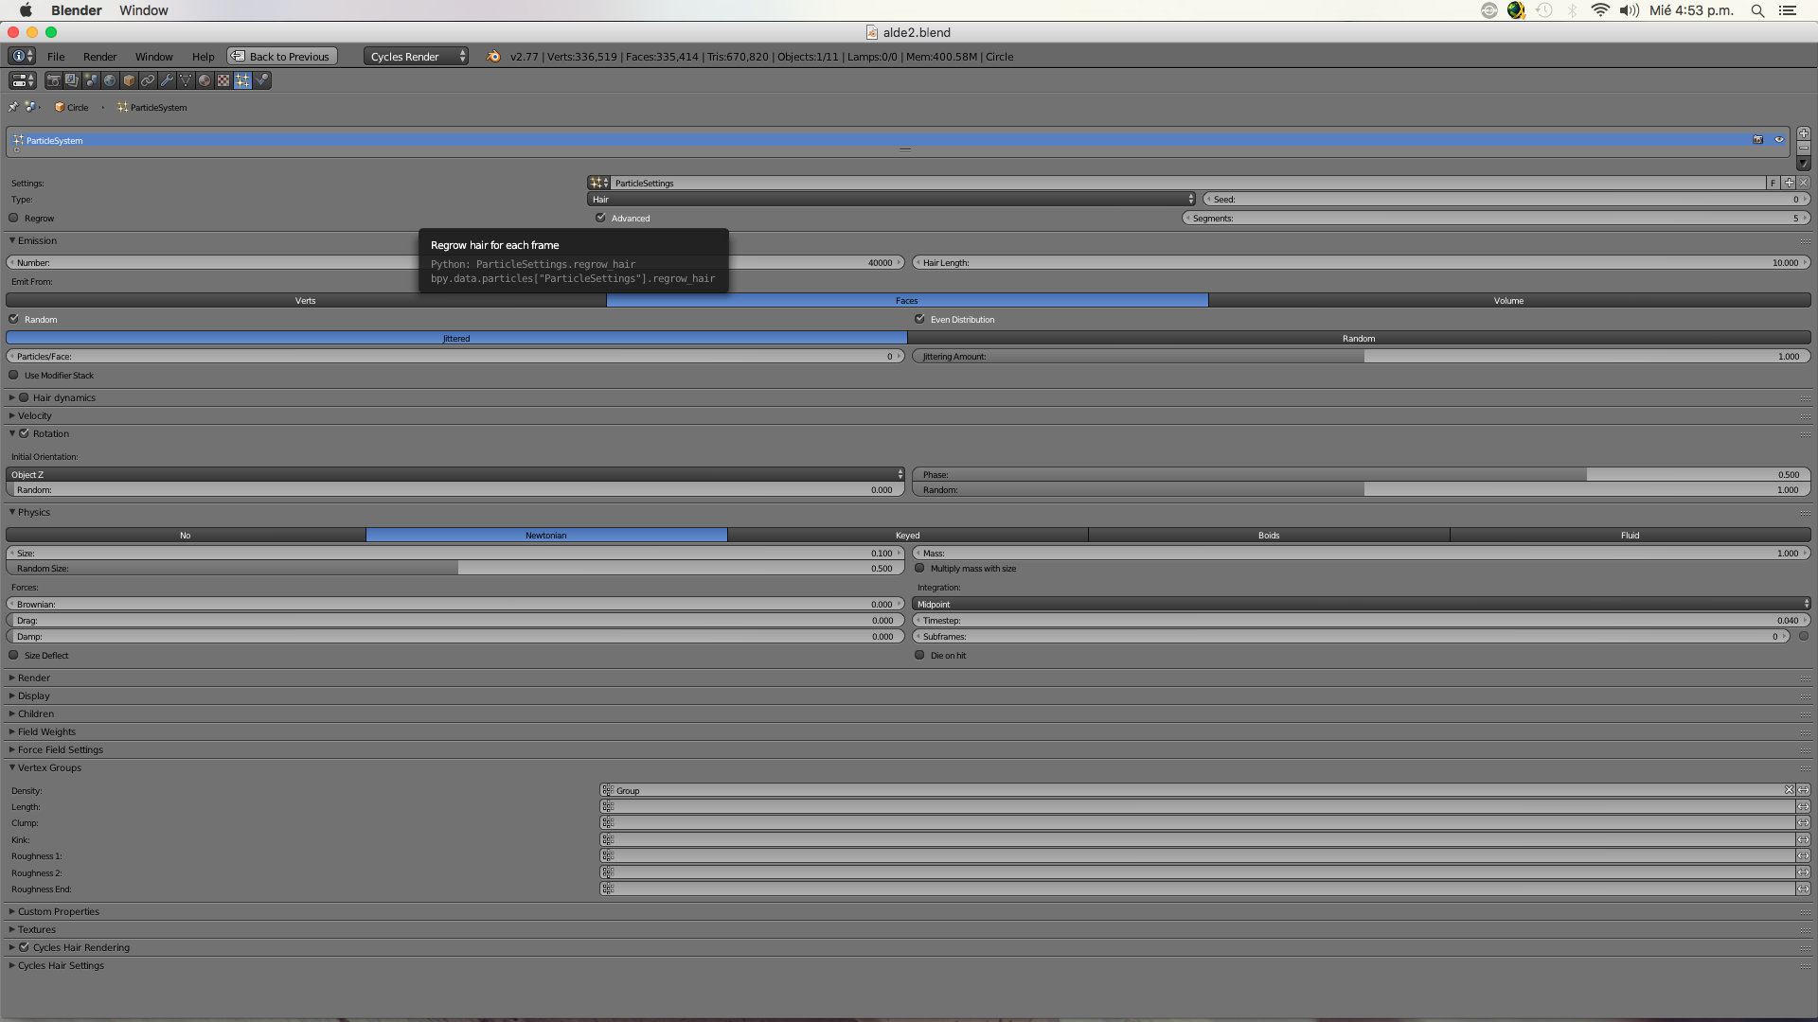Enable the Die on hit option
Viewport: 1818px width, 1022px height.
919,655
